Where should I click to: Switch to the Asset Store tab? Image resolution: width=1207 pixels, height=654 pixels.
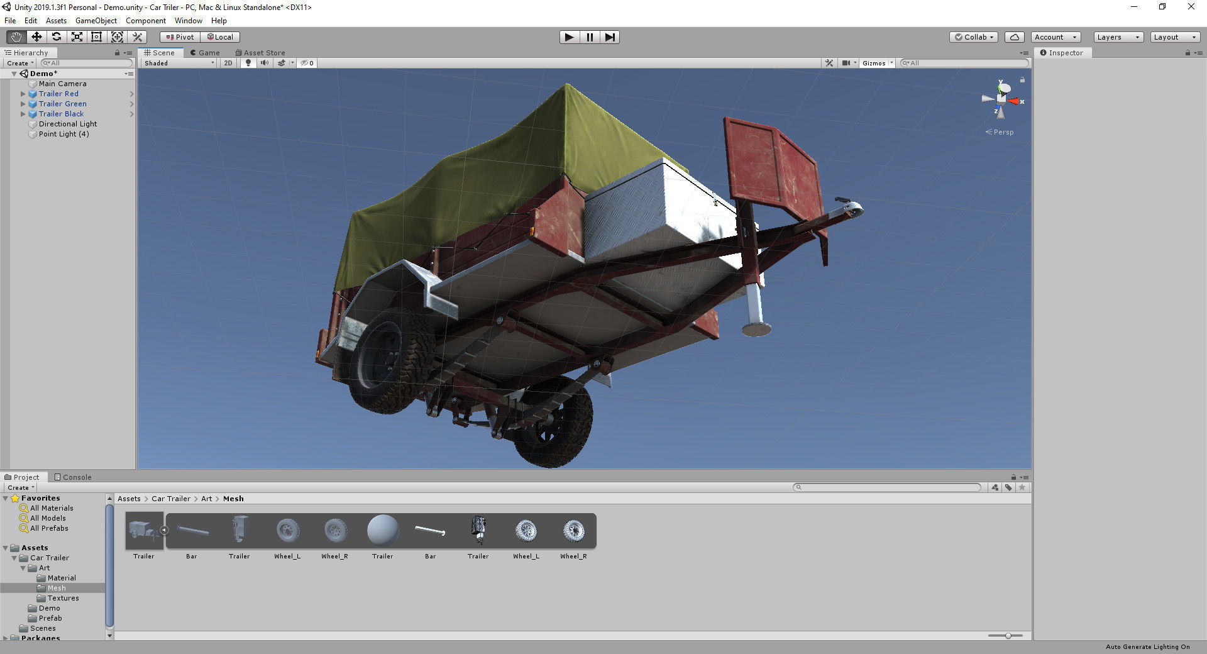point(260,53)
